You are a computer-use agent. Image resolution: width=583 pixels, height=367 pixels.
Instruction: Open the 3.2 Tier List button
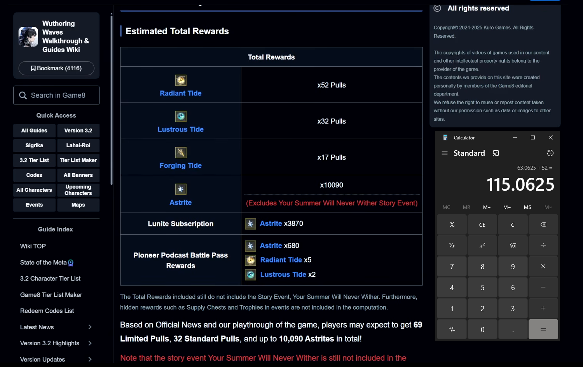tap(34, 160)
